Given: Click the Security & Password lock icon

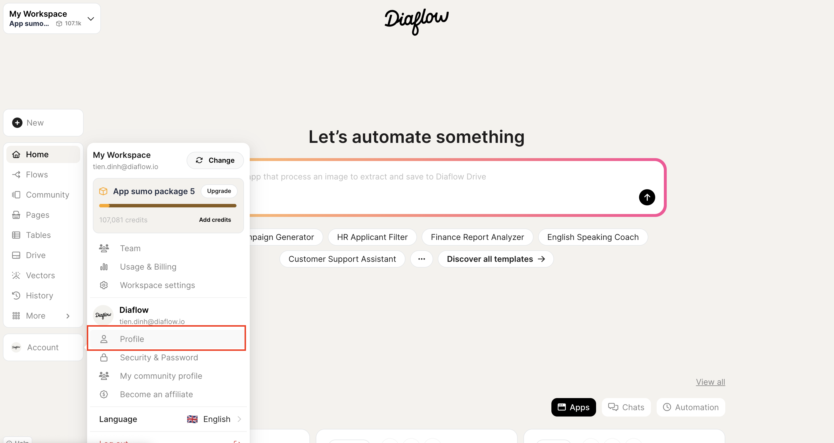Looking at the screenshot, I should click(x=104, y=357).
